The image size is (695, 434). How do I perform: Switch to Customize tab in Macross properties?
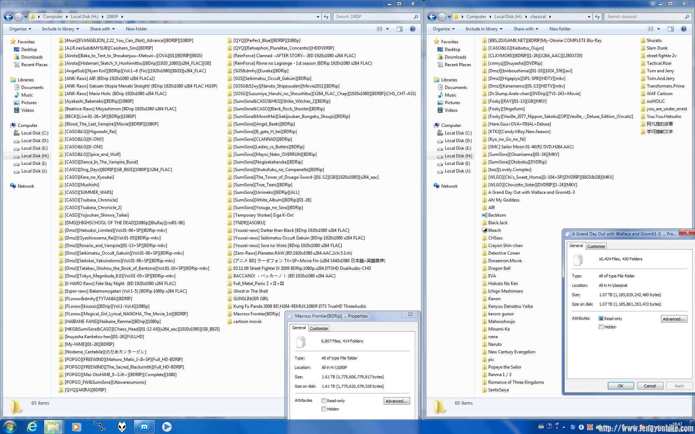coord(319,328)
